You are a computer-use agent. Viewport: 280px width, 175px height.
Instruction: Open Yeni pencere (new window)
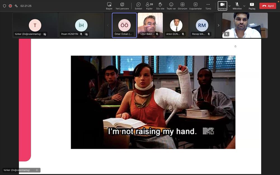coord(122,6)
